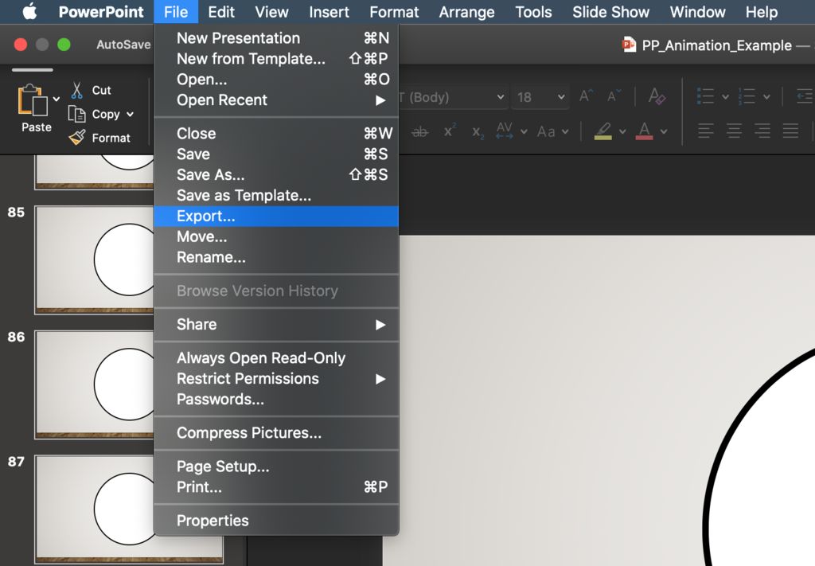
Task: Choose Print... menu item
Action: 276,487
